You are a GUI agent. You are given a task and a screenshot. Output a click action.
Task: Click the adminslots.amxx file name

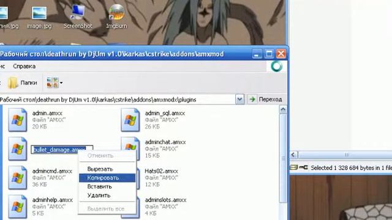[x=165, y=200]
